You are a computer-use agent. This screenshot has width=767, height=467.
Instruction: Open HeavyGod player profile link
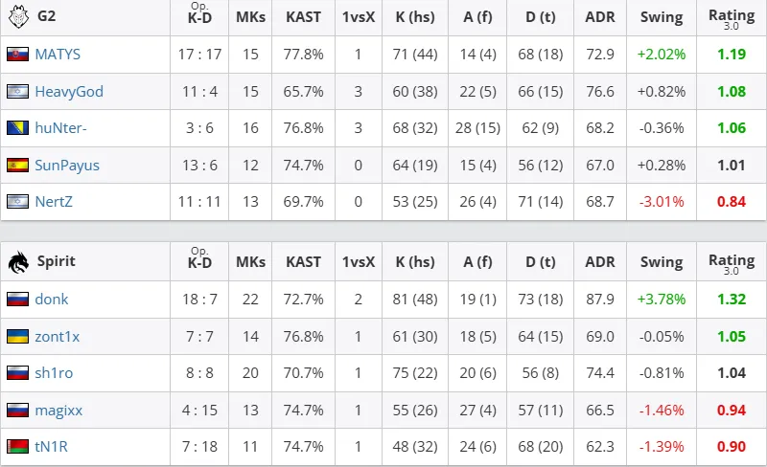69,91
